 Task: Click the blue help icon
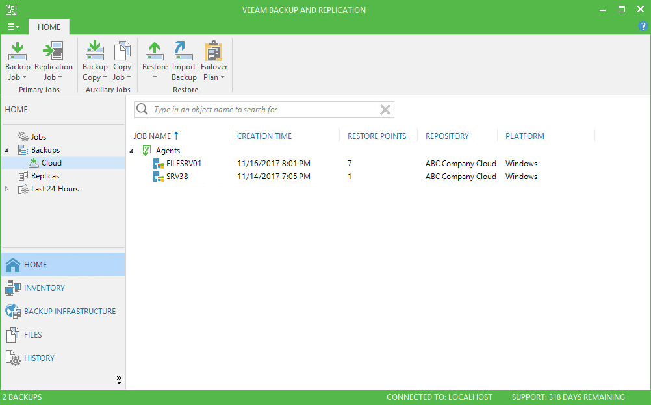[x=643, y=27]
